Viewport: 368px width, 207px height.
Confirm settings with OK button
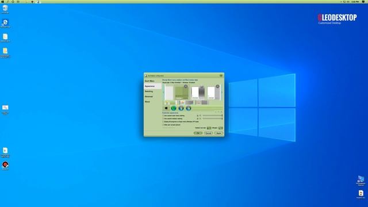pos(198,133)
